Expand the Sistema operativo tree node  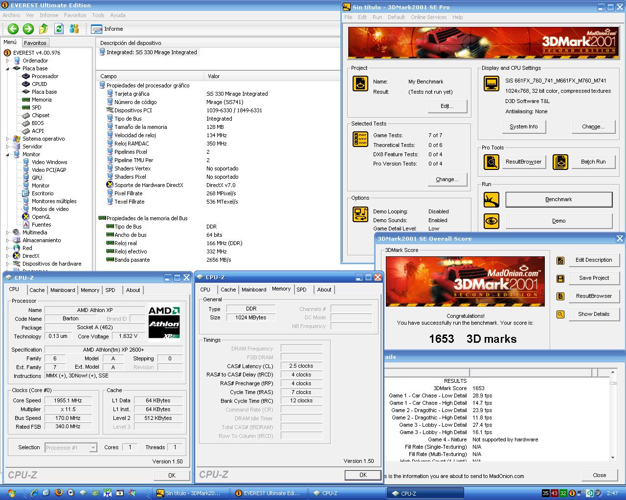coord(8,139)
